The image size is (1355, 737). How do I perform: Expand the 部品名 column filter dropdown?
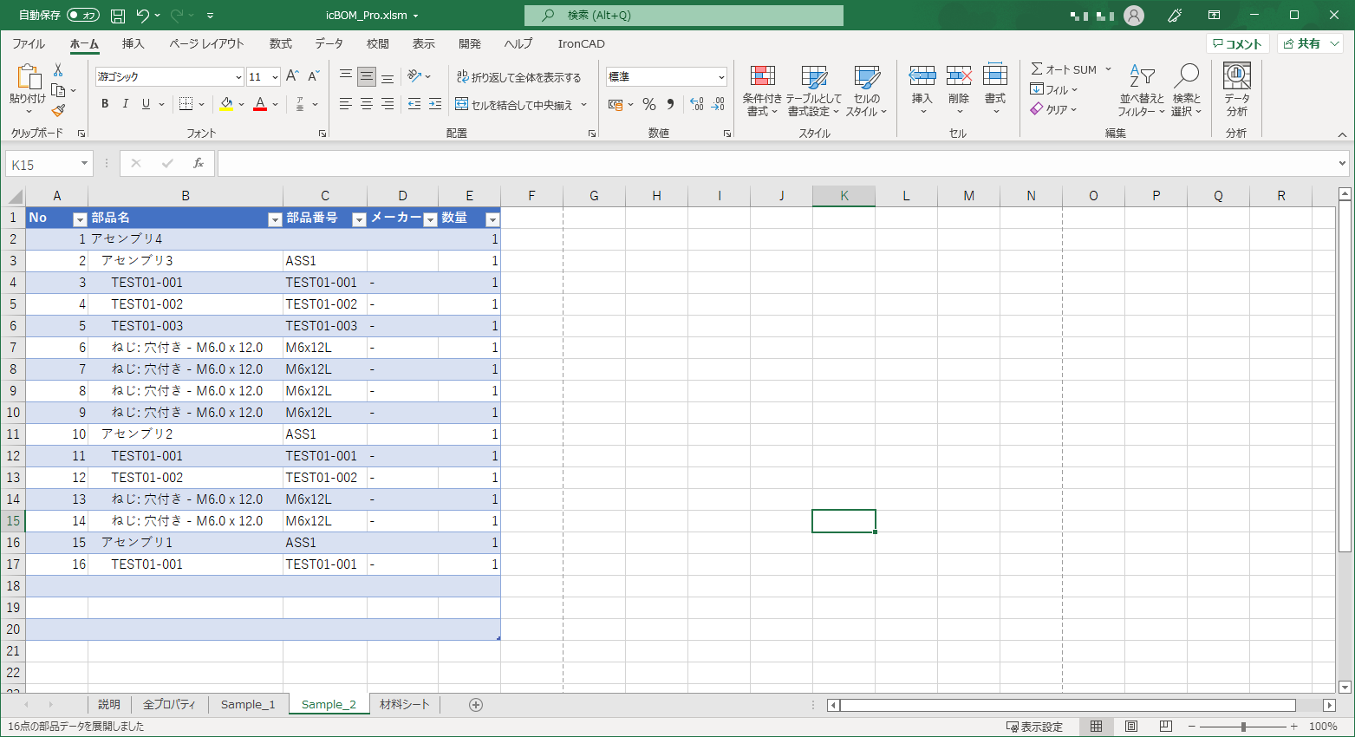tap(275, 219)
